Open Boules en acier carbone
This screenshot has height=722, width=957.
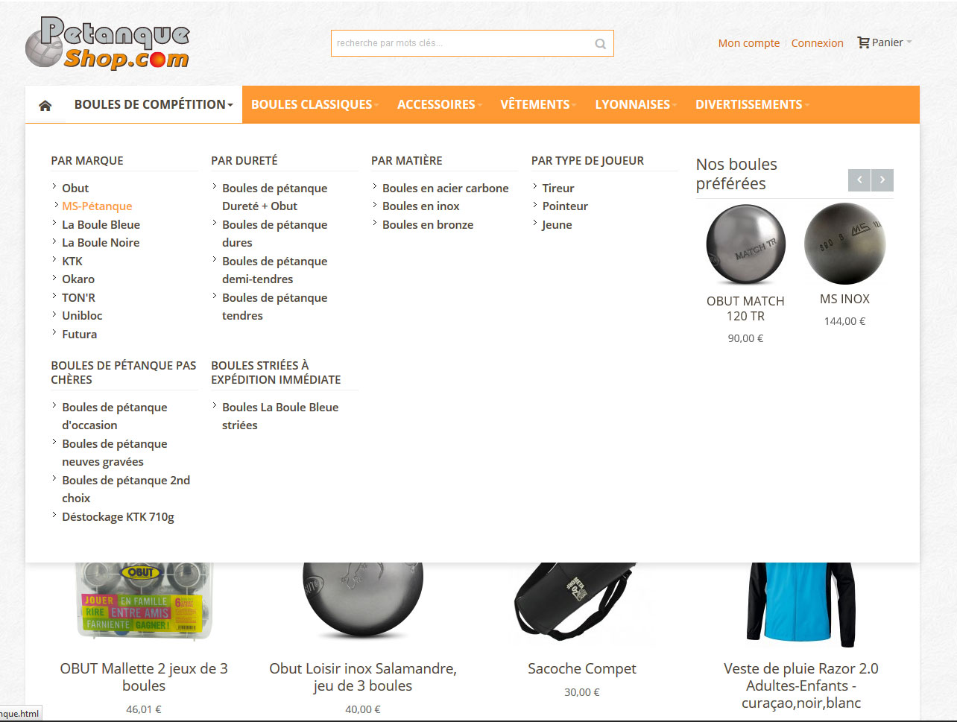(446, 188)
